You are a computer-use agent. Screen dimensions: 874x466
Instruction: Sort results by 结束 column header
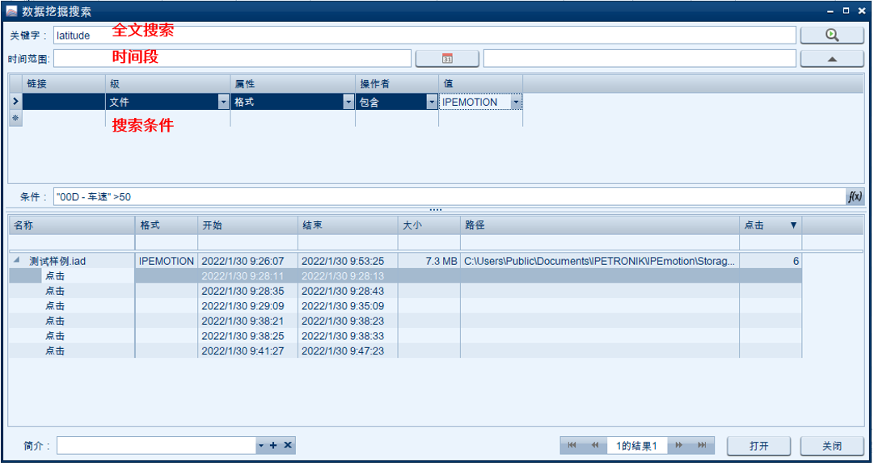click(x=348, y=225)
